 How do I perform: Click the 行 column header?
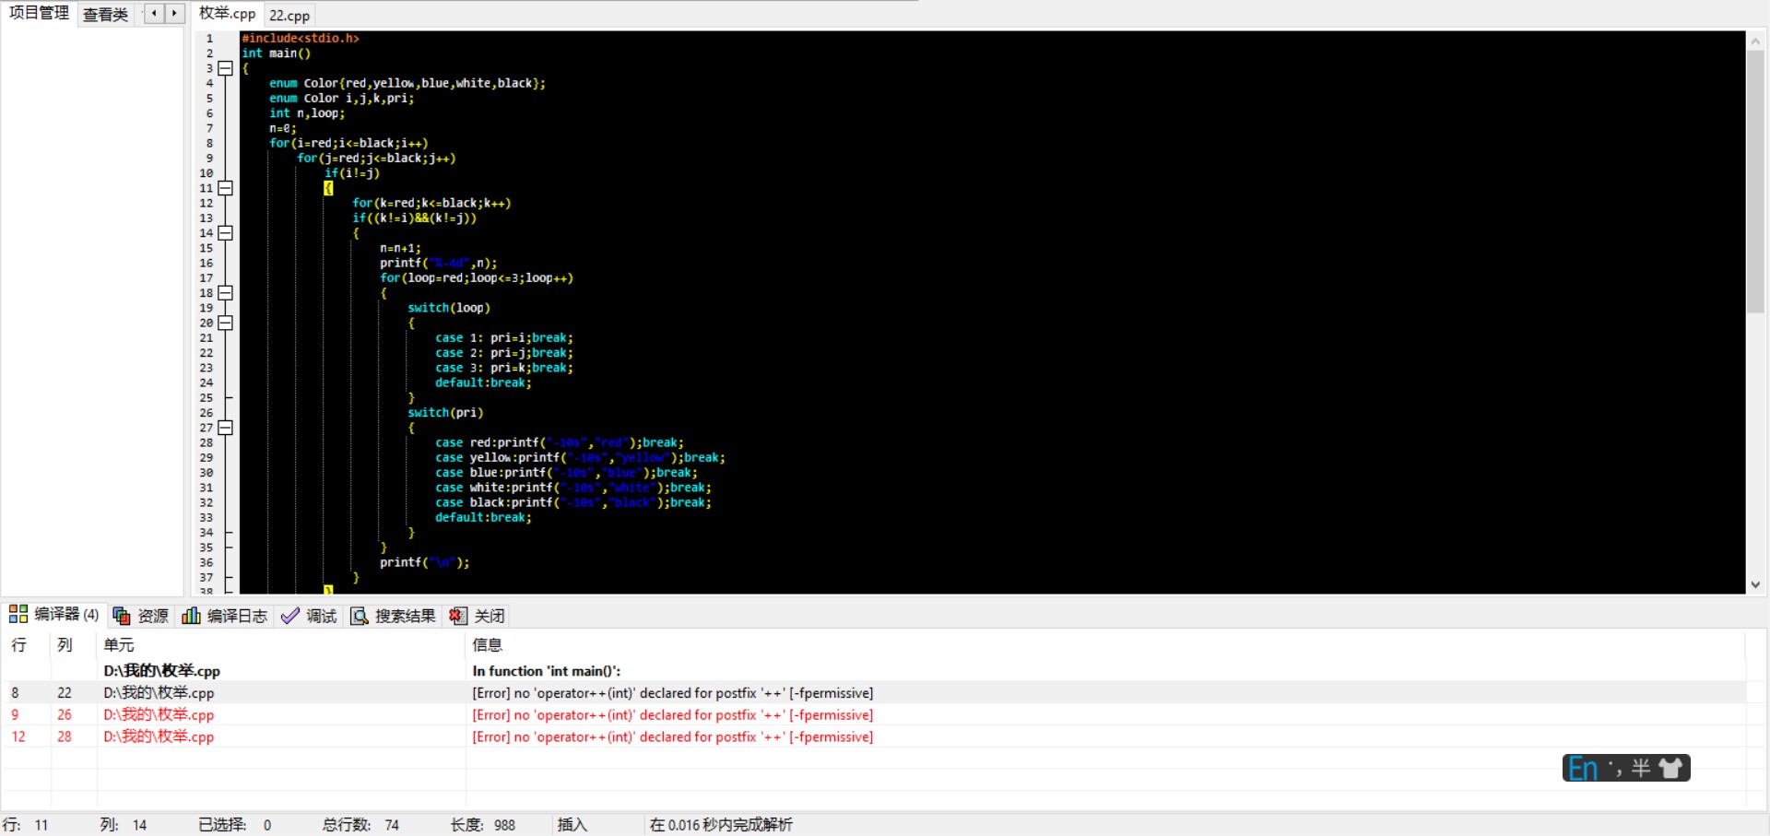18,645
